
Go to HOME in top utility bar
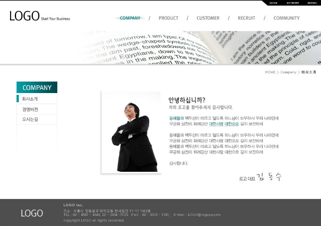tap(273, 3)
